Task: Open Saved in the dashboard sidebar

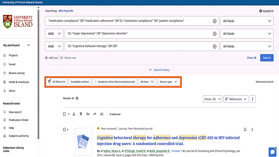Action: click(x=12, y=64)
